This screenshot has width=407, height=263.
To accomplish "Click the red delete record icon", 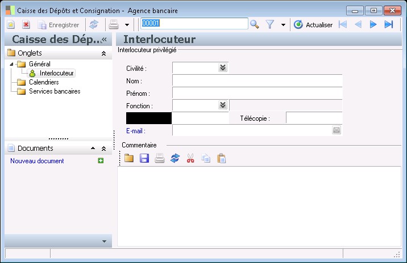I will coord(26,25).
